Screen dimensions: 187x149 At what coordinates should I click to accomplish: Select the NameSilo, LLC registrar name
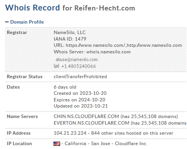click(69, 33)
